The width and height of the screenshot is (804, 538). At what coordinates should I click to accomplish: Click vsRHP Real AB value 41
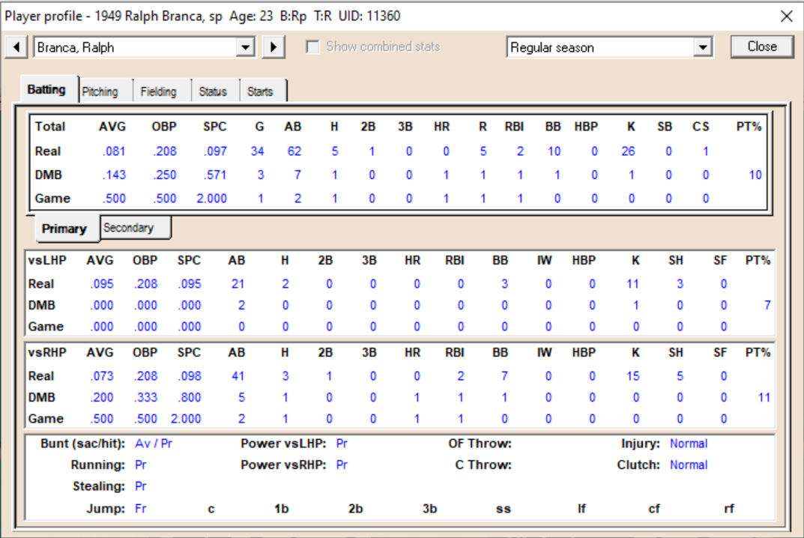[x=238, y=376]
